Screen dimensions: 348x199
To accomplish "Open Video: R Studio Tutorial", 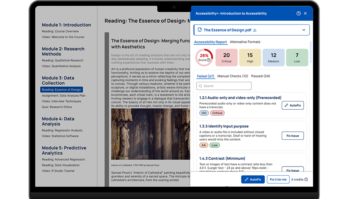I will (x=58, y=171).
